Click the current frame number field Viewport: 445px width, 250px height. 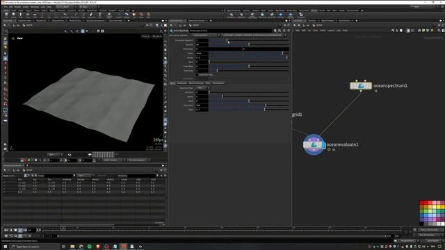point(31,230)
